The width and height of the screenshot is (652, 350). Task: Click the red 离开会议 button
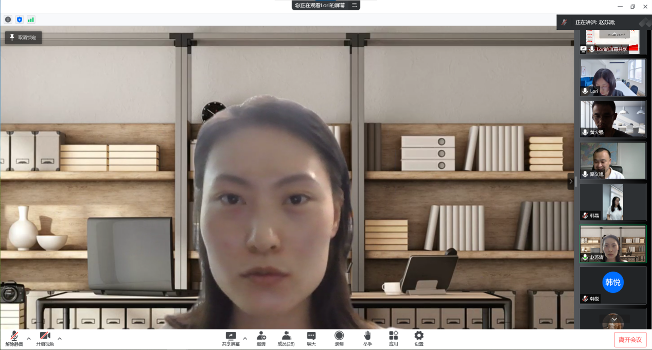[630, 340]
